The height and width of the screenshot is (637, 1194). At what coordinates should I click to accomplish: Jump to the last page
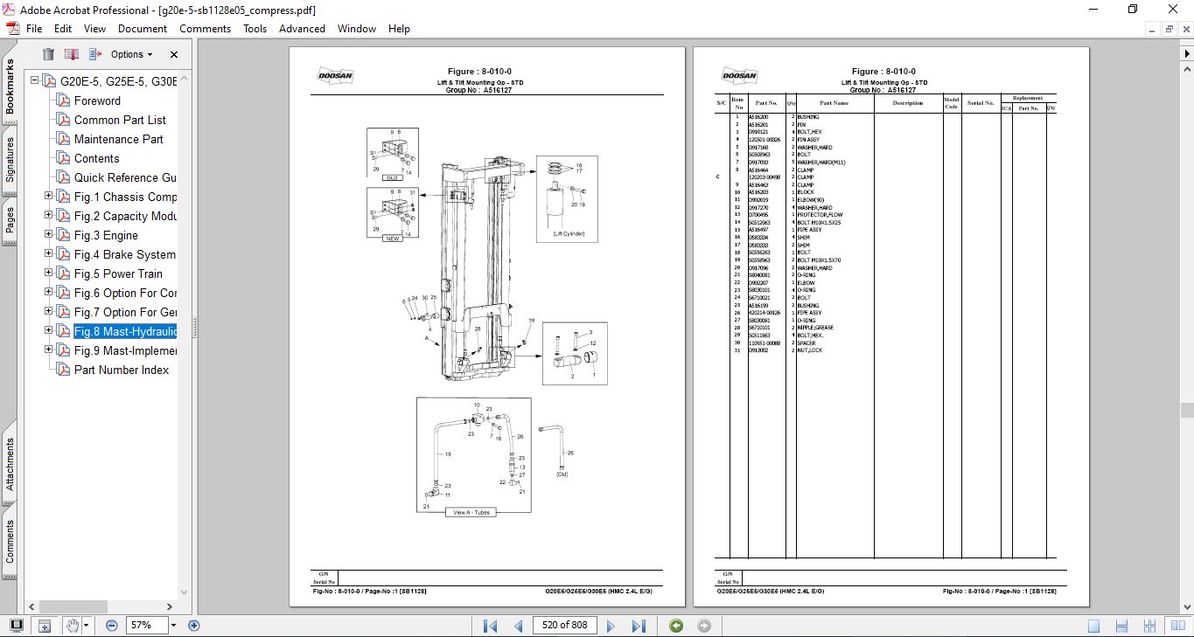point(639,626)
